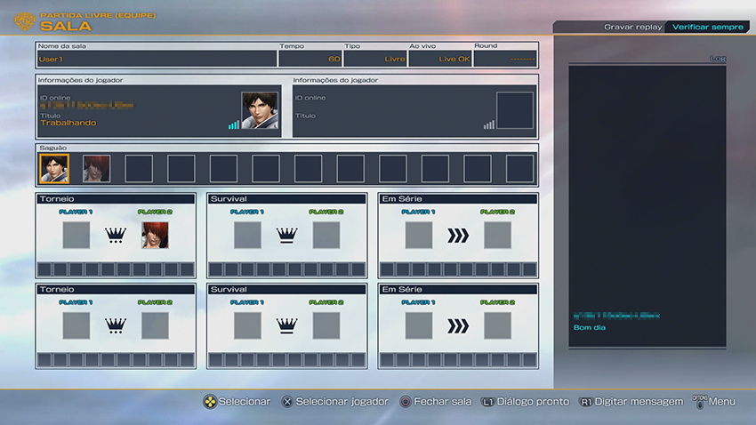Screen dimensions: 756x425
Task: Click Fechar sala prompt
Action: click(x=443, y=401)
